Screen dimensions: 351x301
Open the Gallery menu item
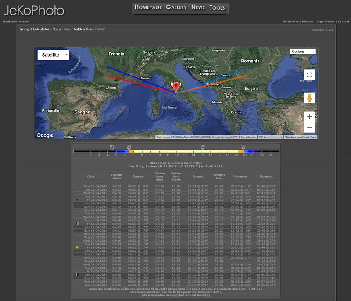click(176, 7)
